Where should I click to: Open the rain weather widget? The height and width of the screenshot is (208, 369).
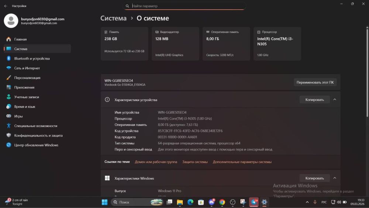coord(17,202)
